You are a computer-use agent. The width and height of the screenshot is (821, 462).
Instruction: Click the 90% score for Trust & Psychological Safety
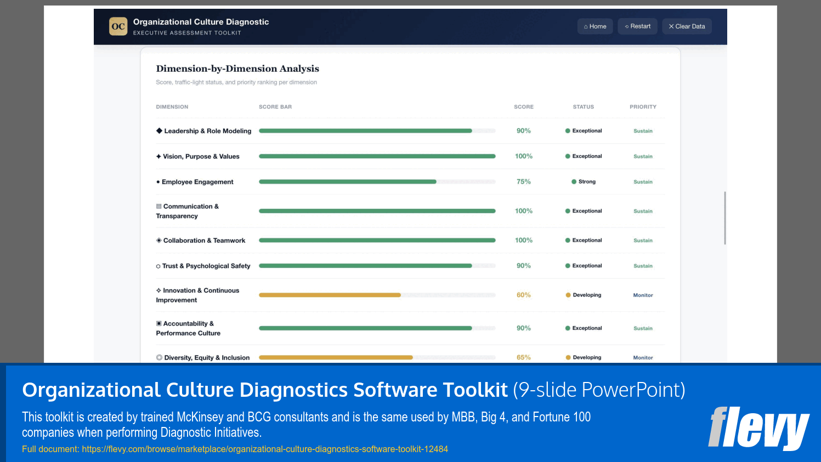pyautogui.click(x=524, y=266)
